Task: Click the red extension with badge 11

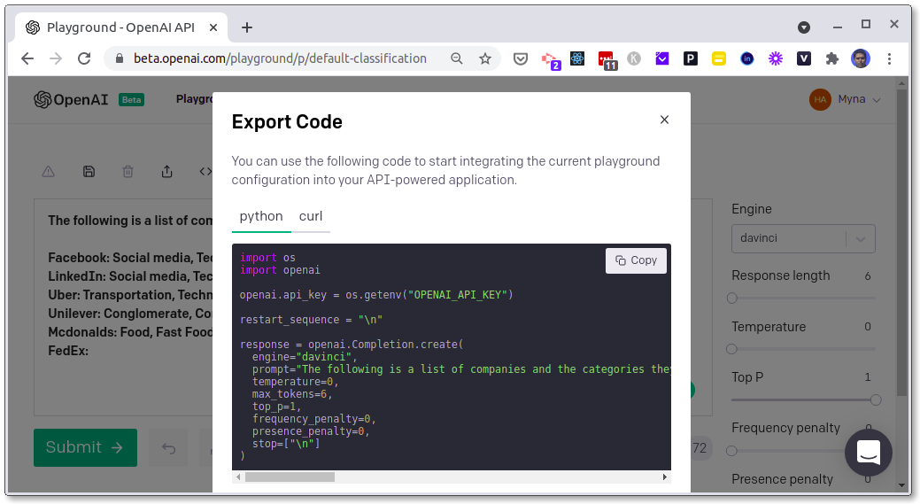Action: tap(606, 60)
